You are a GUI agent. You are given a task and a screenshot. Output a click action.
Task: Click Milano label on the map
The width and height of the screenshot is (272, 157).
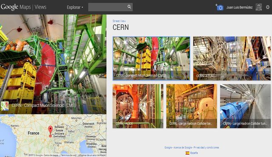click(x=70, y=142)
